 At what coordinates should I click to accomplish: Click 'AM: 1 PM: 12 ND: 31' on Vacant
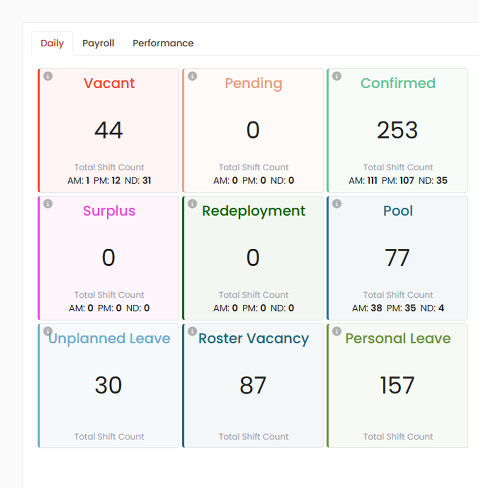pyautogui.click(x=109, y=180)
